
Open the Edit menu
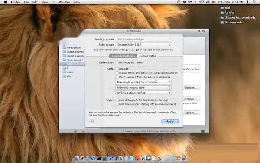[x=35, y=2]
